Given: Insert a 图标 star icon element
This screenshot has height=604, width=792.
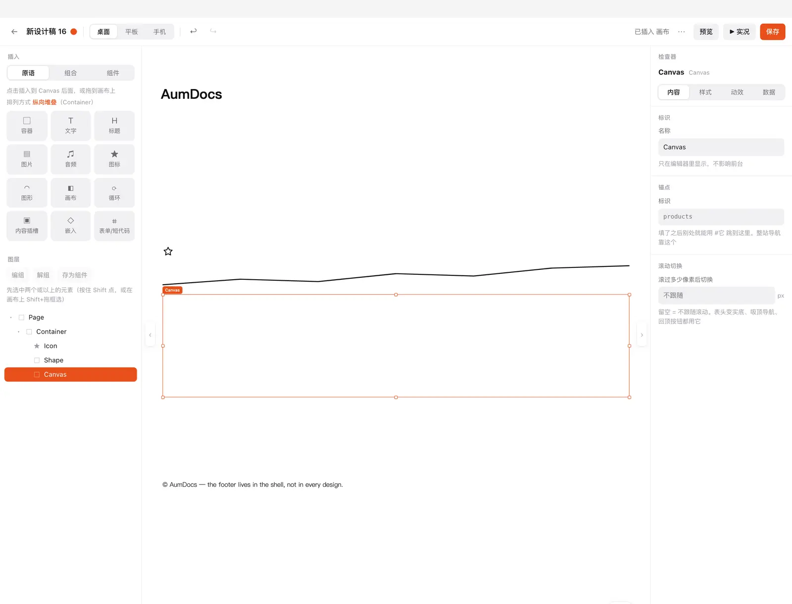Looking at the screenshot, I should [114, 159].
